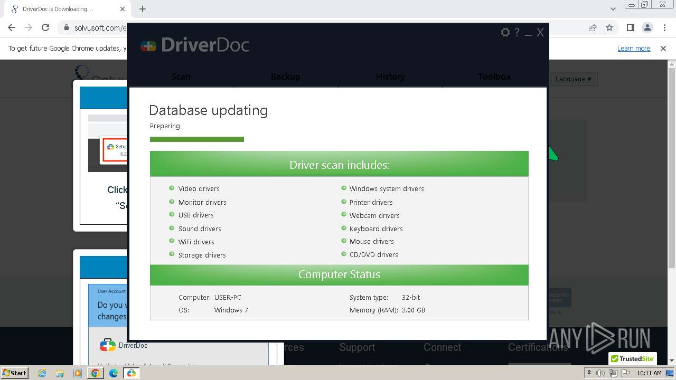
Task: Open the Windows Start button
Action: [x=15, y=373]
